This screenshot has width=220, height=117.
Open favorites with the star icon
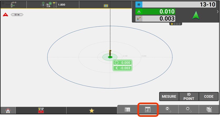(92, 110)
